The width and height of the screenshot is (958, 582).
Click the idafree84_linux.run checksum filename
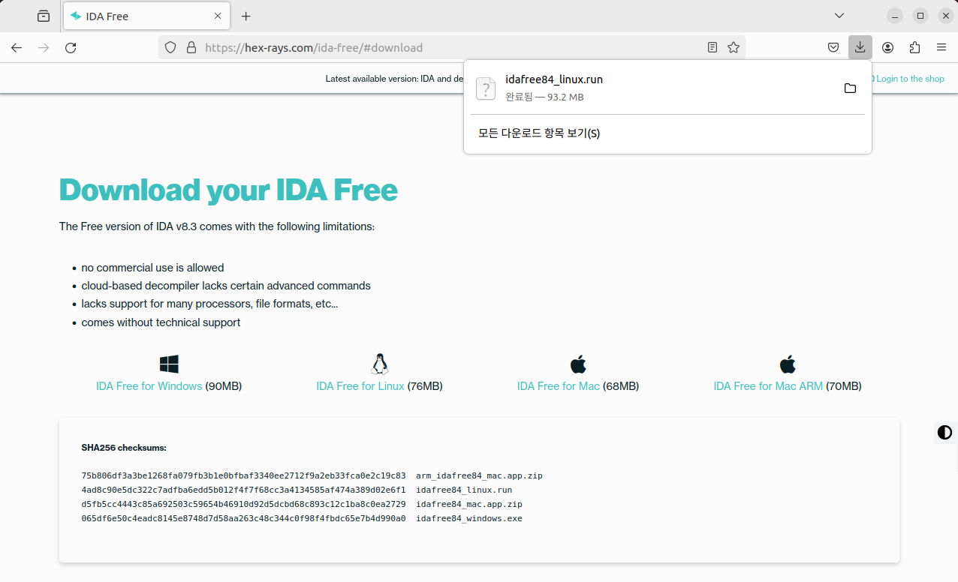[464, 490]
